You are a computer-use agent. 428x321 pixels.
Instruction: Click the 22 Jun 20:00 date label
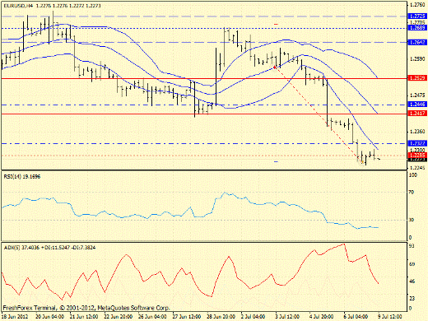click(119, 317)
